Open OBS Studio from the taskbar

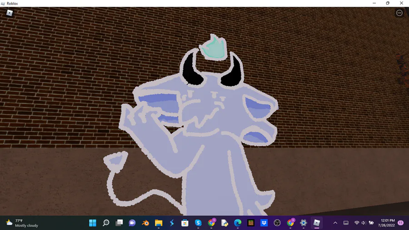(277, 223)
